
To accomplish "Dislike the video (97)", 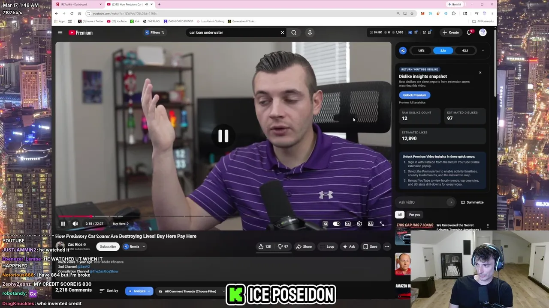I will 283,246.
